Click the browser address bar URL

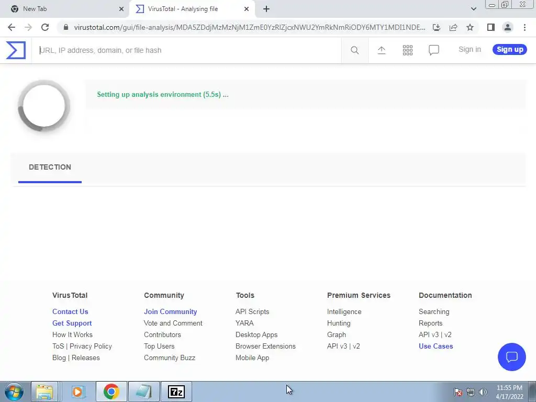click(x=250, y=27)
